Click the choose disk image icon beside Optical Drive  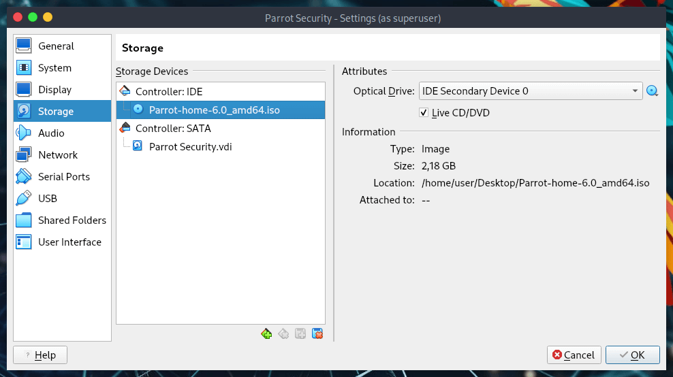[x=653, y=91]
